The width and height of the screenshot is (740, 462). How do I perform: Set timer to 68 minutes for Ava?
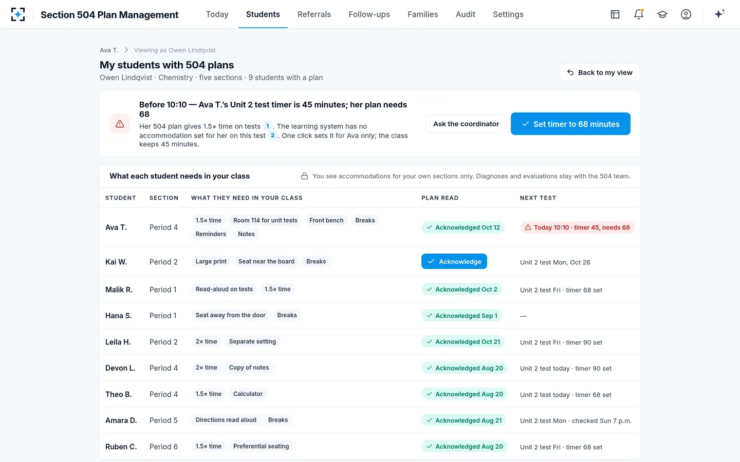pyautogui.click(x=570, y=124)
